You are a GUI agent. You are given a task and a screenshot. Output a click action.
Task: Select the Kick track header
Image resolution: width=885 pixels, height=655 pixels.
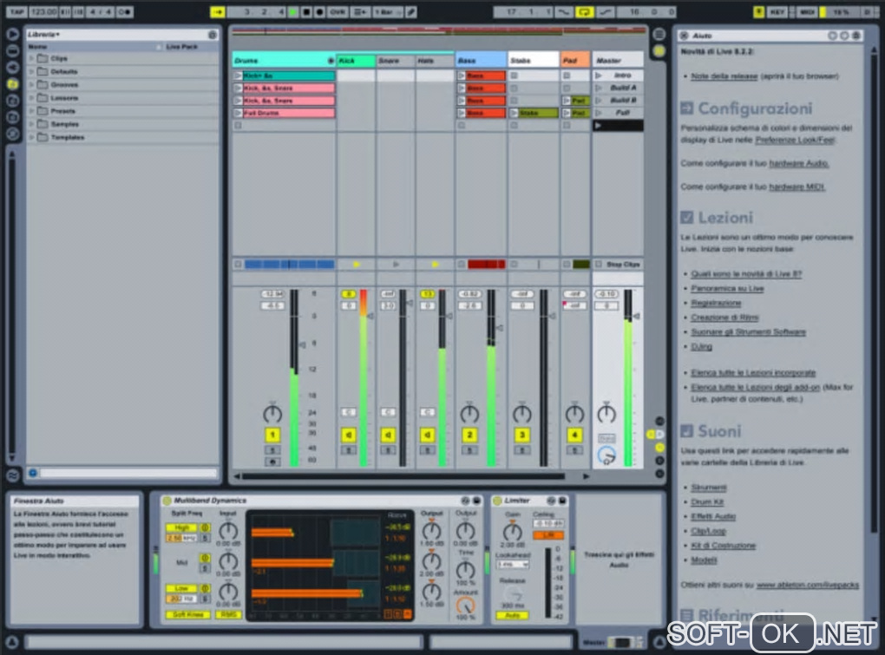(x=356, y=61)
